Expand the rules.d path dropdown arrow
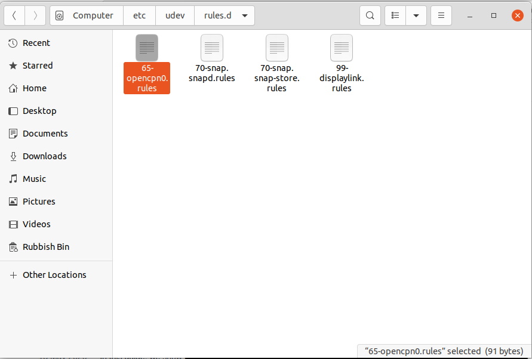The width and height of the screenshot is (532, 359). [245, 16]
